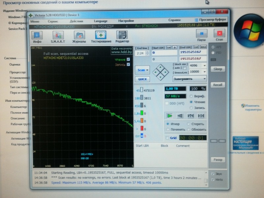
Task: Select the Вериф. radio button
Action: (191, 96)
